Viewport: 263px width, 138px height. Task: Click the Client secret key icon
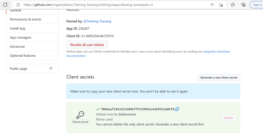pos(80,115)
